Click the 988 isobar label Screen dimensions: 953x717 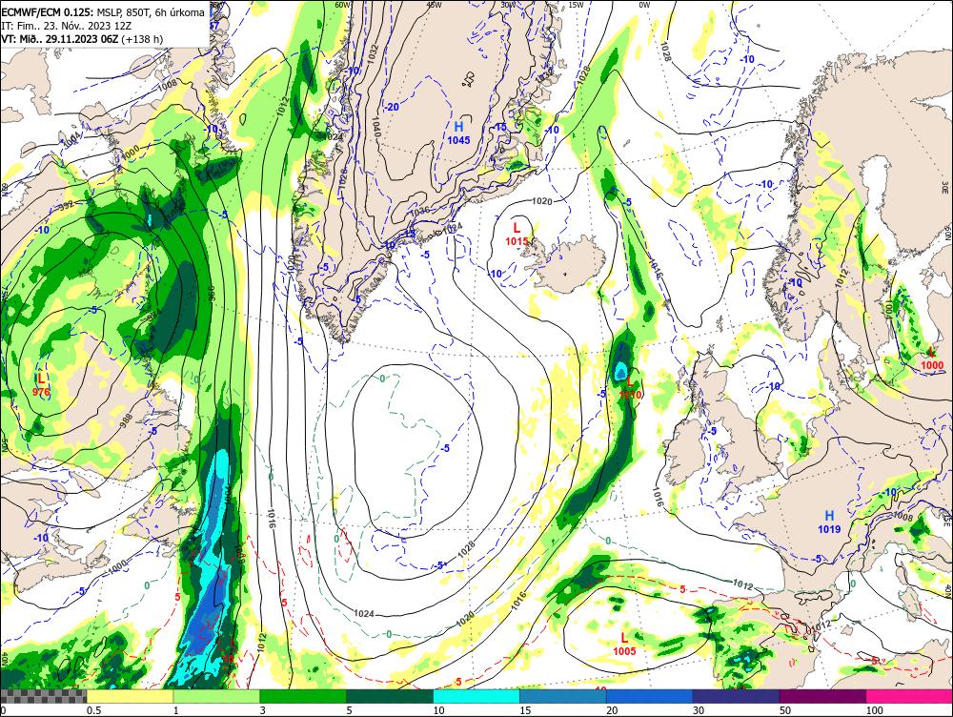126,420
